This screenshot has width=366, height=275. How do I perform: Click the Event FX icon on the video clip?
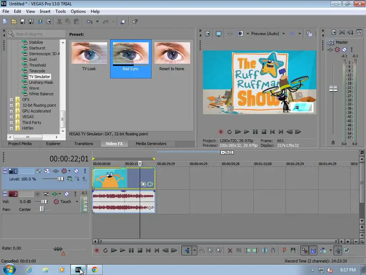click(x=150, y=184)
